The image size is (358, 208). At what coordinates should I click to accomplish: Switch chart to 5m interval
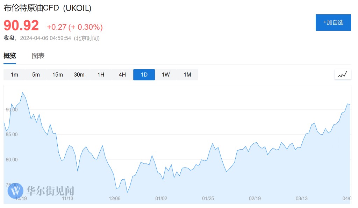tap(36, 75)
